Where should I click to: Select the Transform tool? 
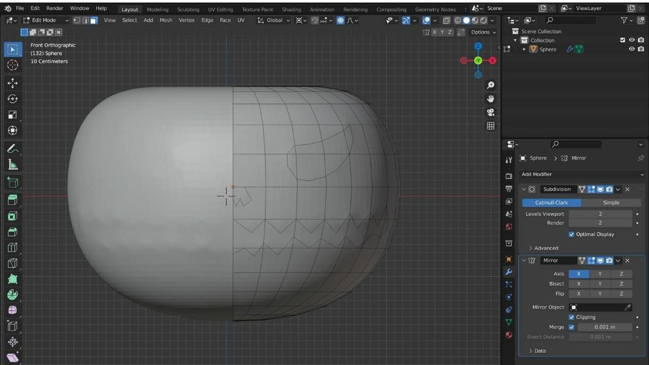point(12,130)
